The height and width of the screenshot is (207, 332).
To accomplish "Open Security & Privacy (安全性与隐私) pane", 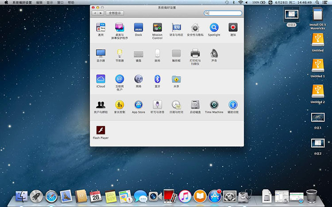I will (x=195, y=30).
